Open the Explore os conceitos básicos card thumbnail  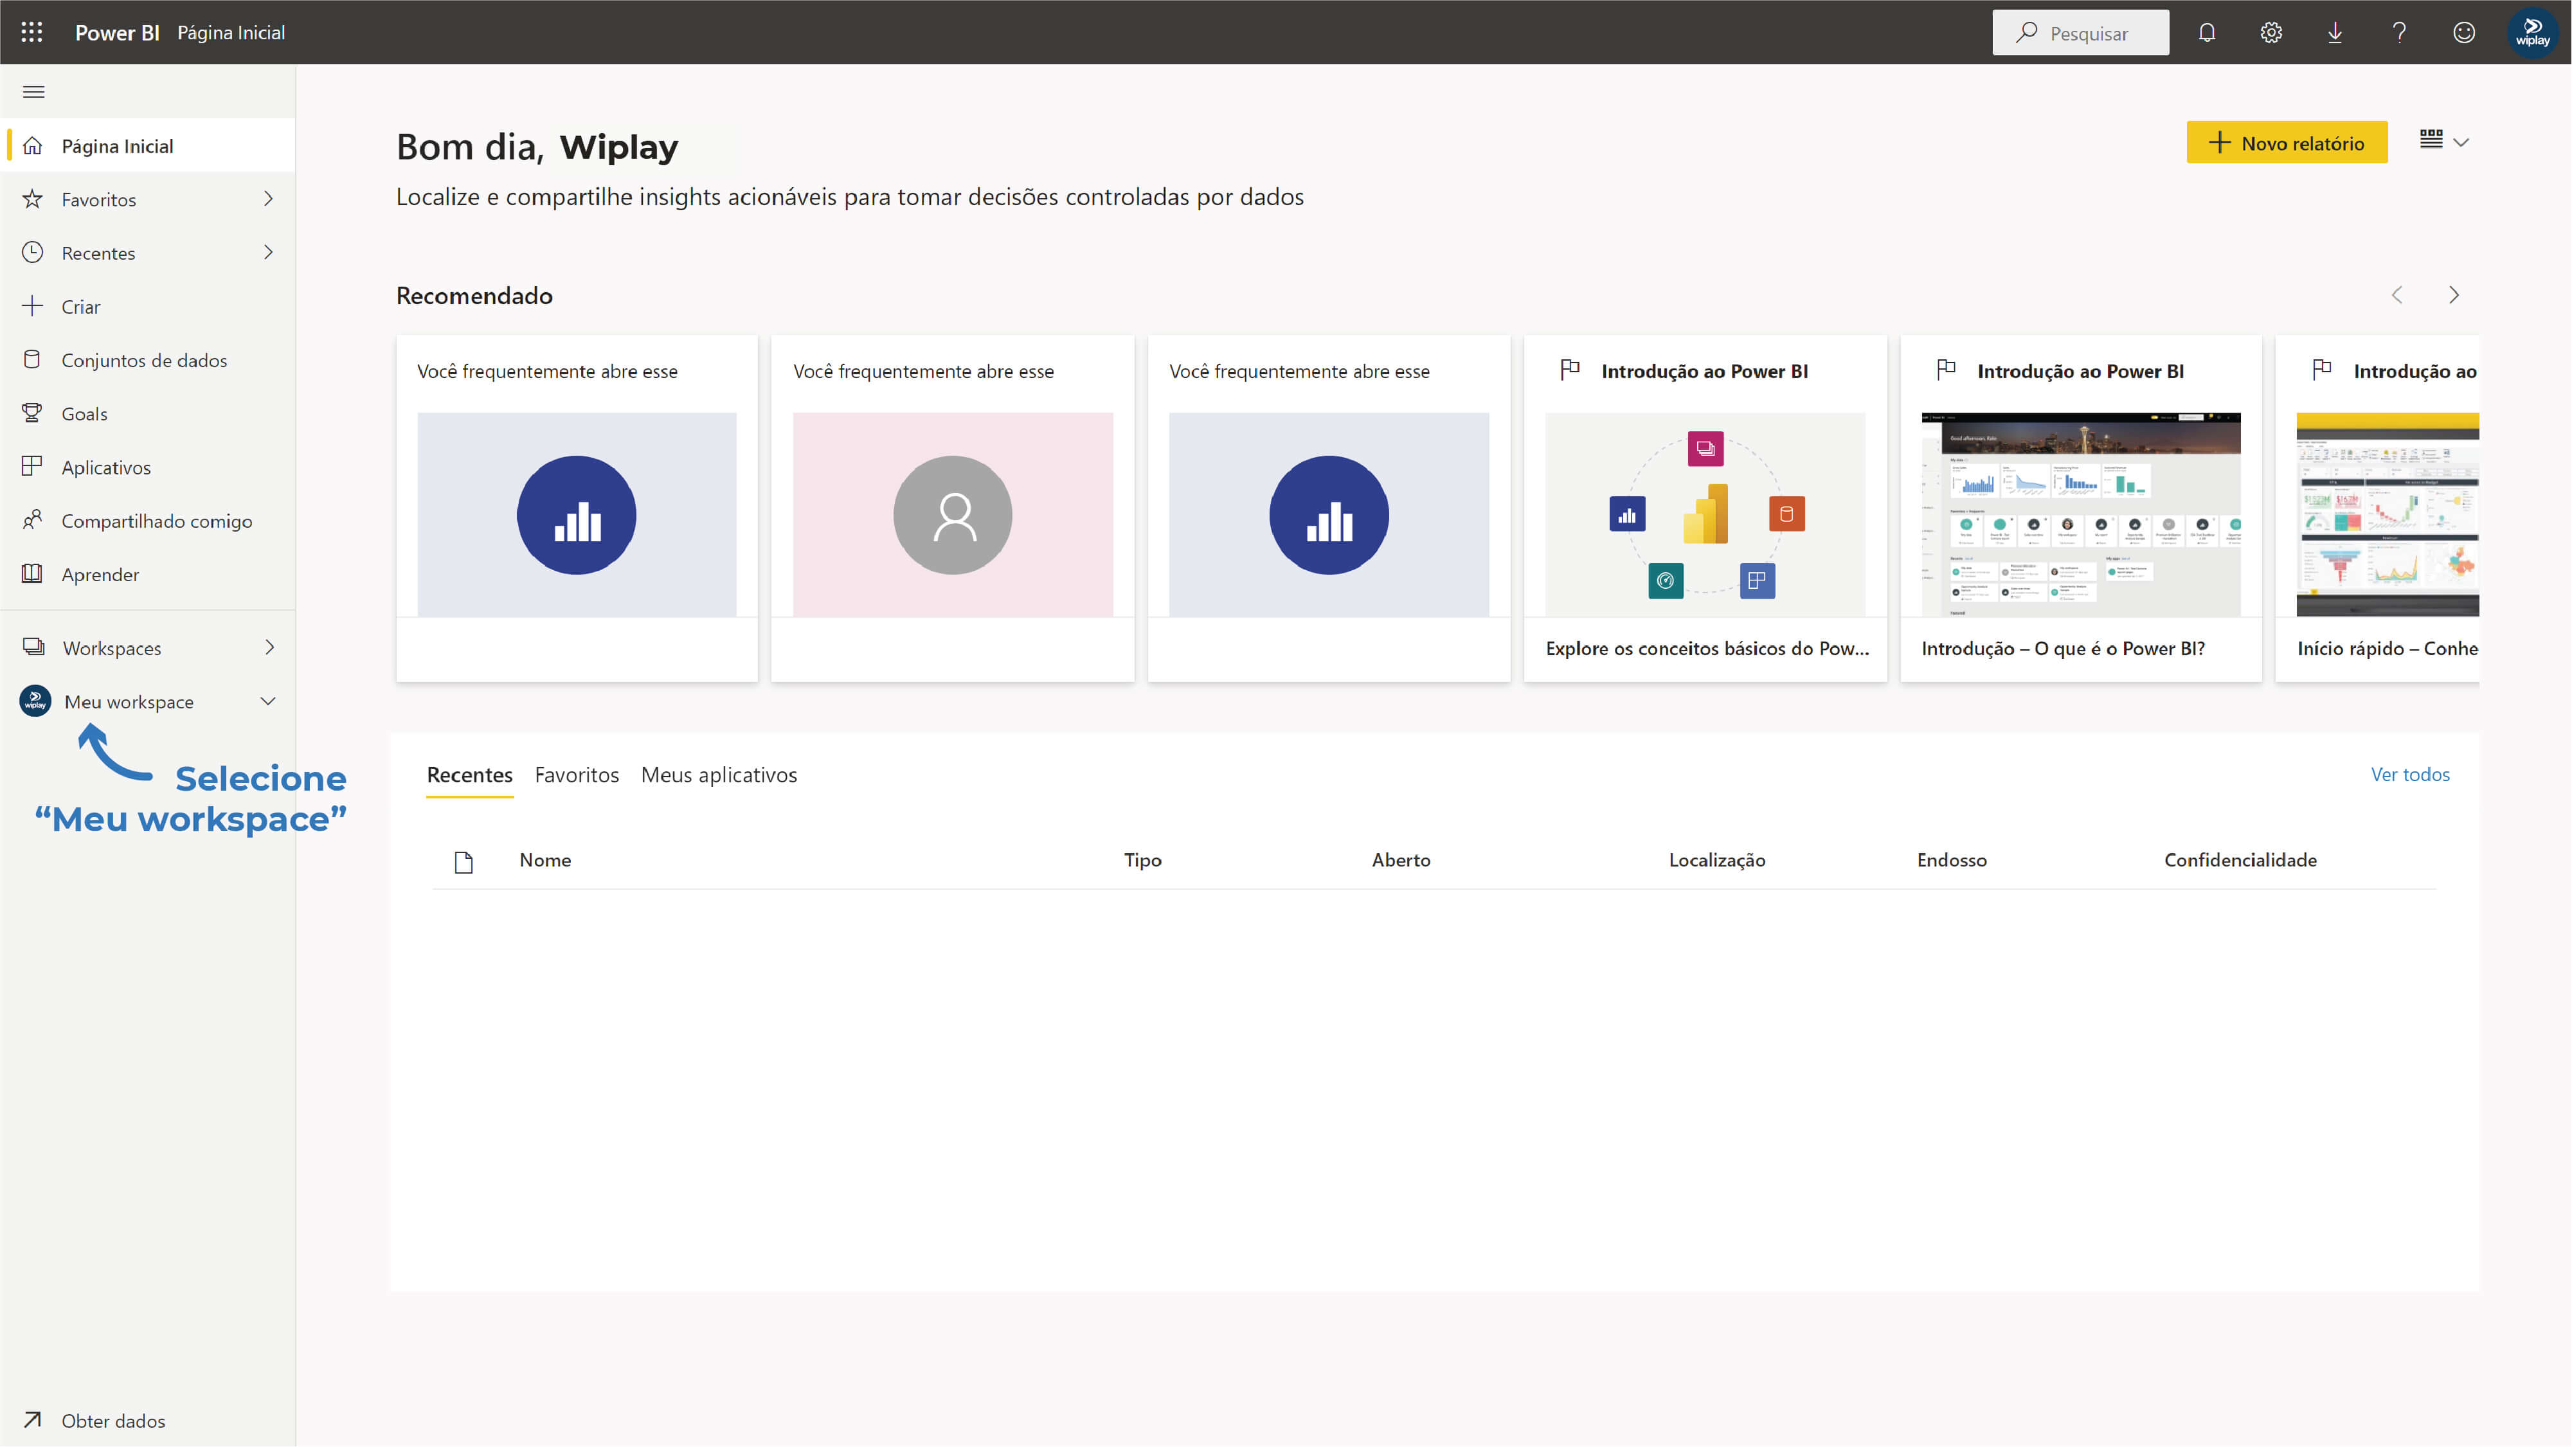click(x=1704, y=514)
